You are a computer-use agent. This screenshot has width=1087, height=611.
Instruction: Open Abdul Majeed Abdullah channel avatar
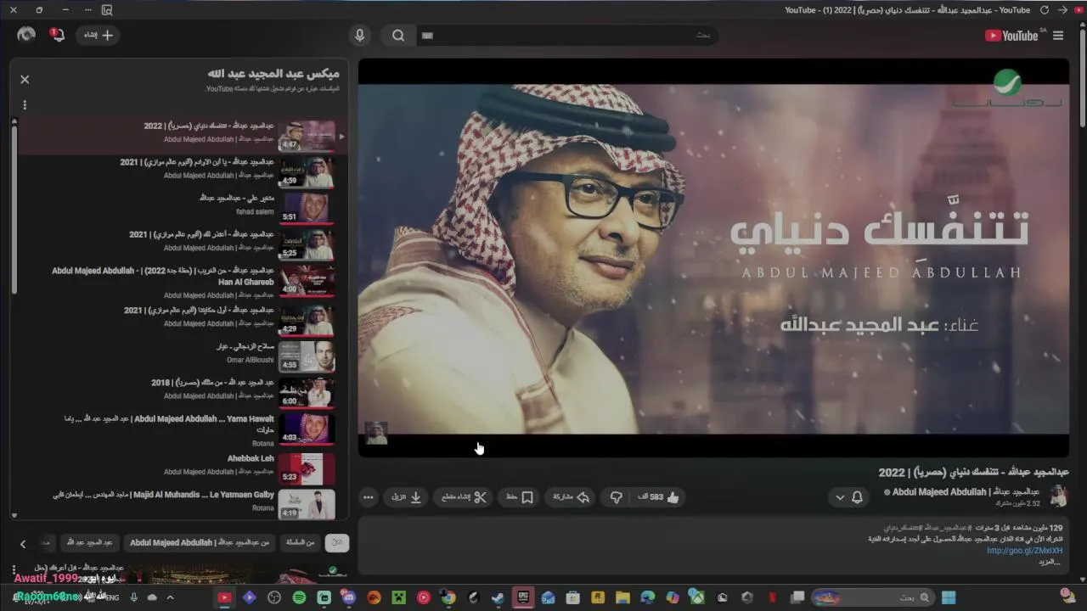coord(1058,497)
